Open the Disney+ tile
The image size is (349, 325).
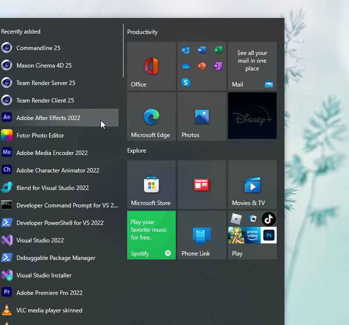[252, 116]
